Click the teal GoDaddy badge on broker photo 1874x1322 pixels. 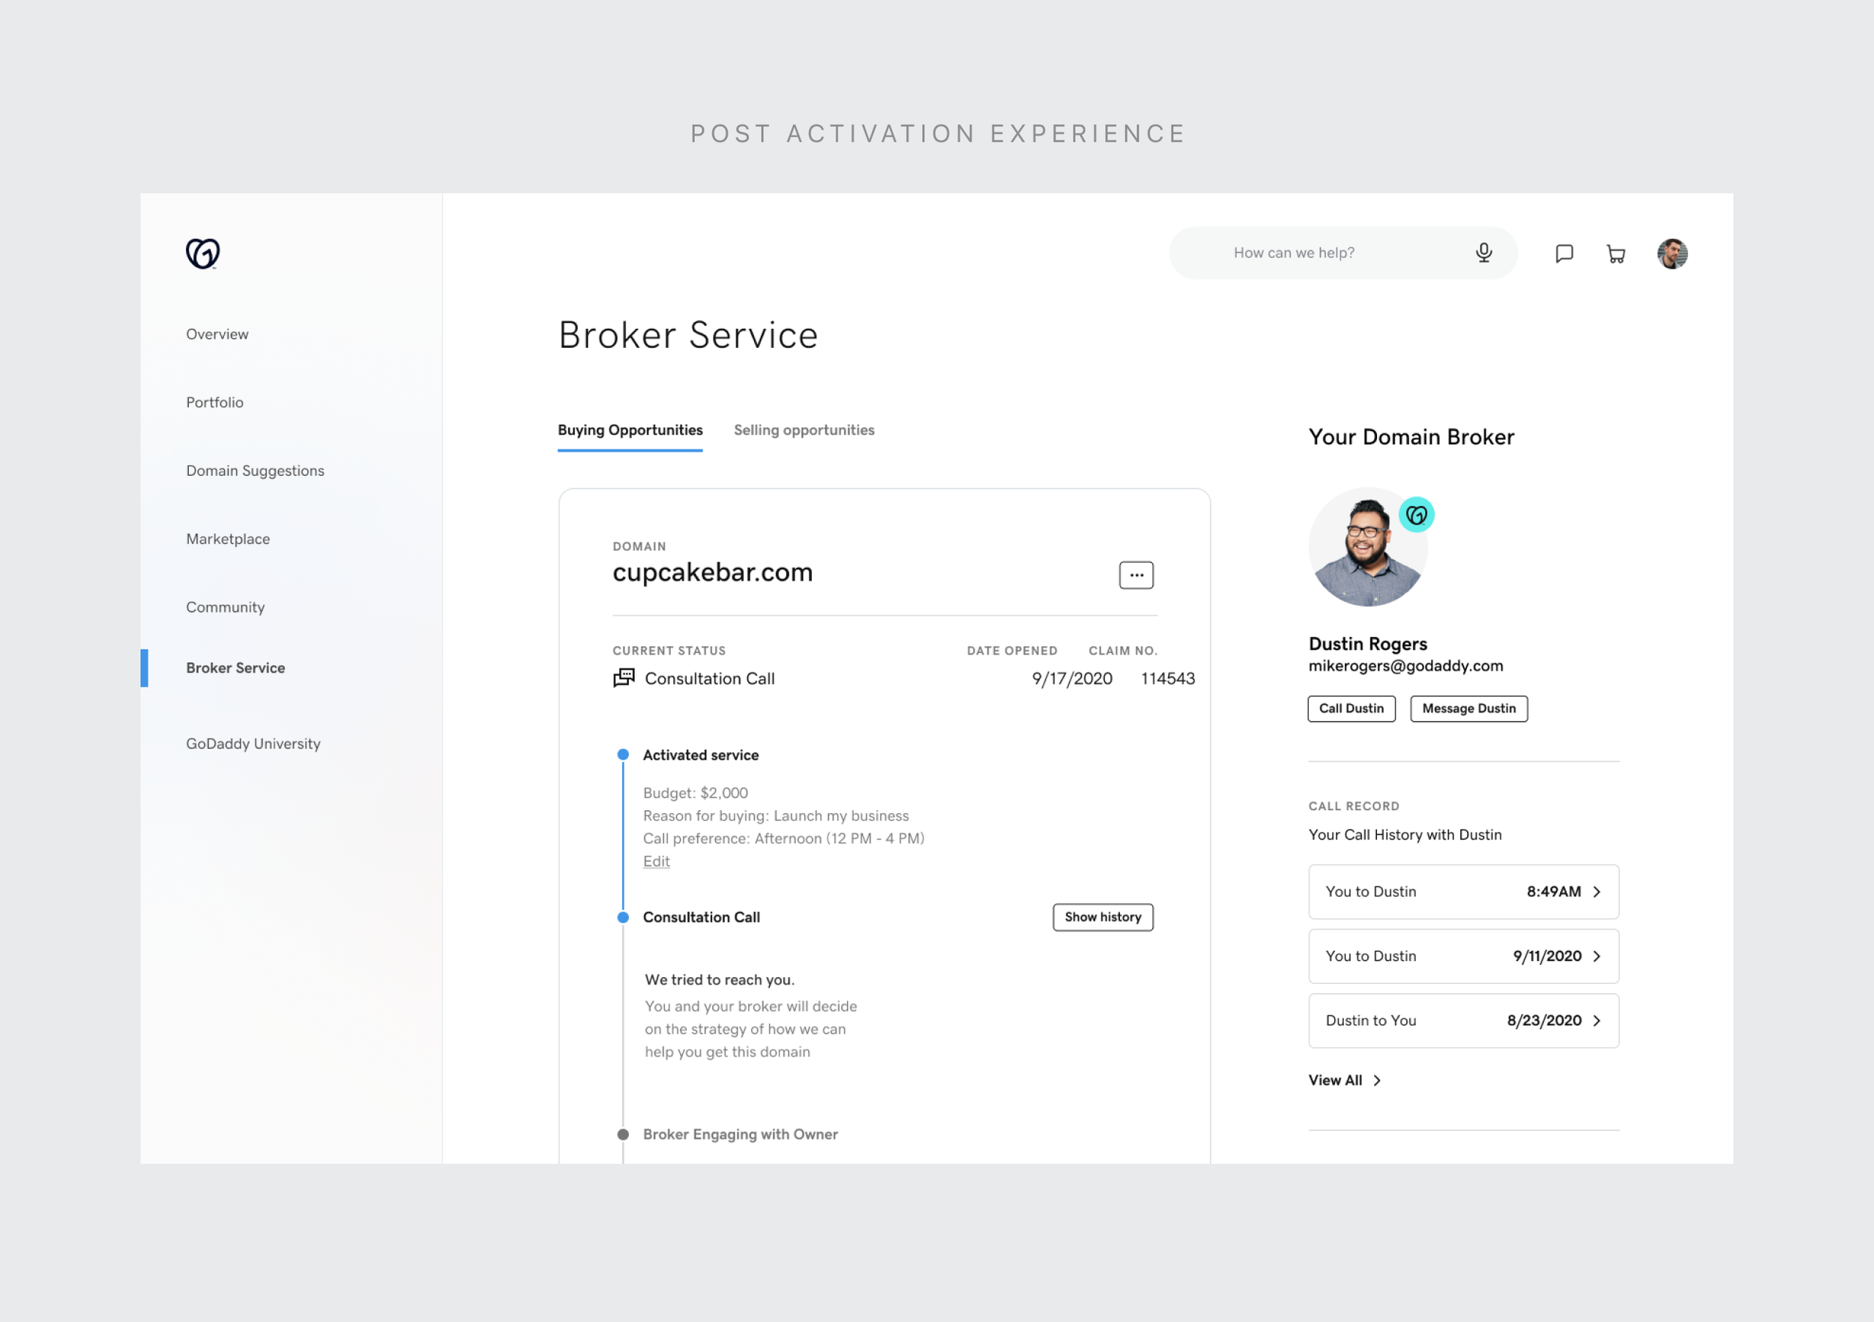(x=1416, y=515)
